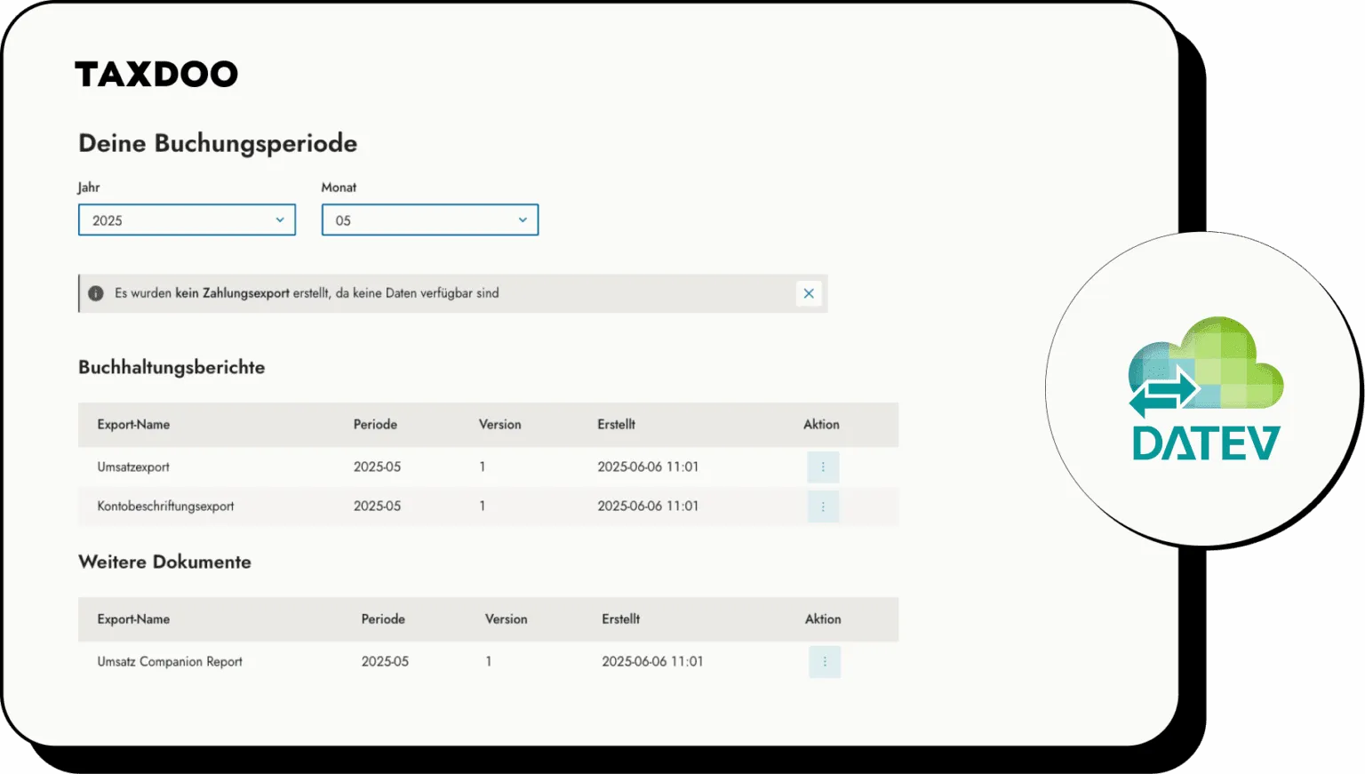Click Aktion header in Buchhaltungsberichte table

tap(821, 425)
